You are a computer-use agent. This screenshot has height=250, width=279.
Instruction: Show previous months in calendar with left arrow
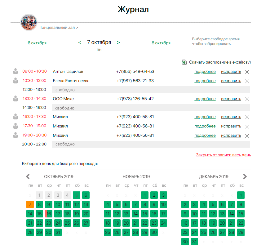click(28, 176)
